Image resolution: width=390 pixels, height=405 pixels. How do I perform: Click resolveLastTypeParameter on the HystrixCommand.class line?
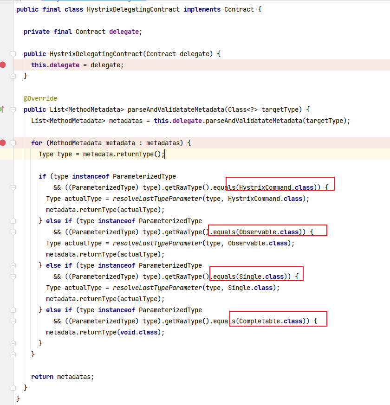(x=157, y=199)
